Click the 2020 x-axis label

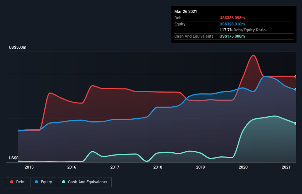[243, 167]
